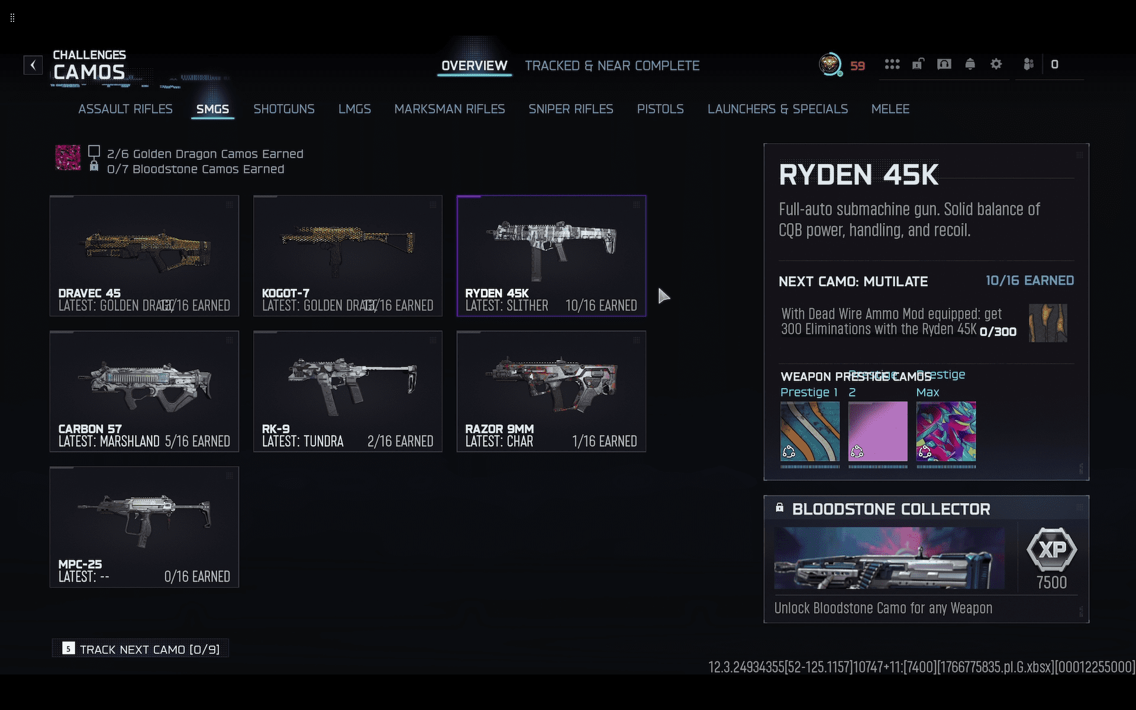Screen dimensions: 1136x710
Task: Open the notifications bell icon
Action: pyautogui.click(x=970, y=64)
